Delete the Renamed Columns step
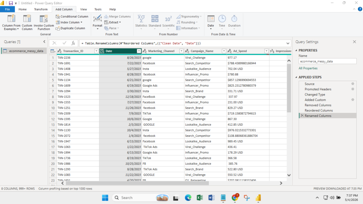This screenshot has width=363, height=204. click(302, 116)
